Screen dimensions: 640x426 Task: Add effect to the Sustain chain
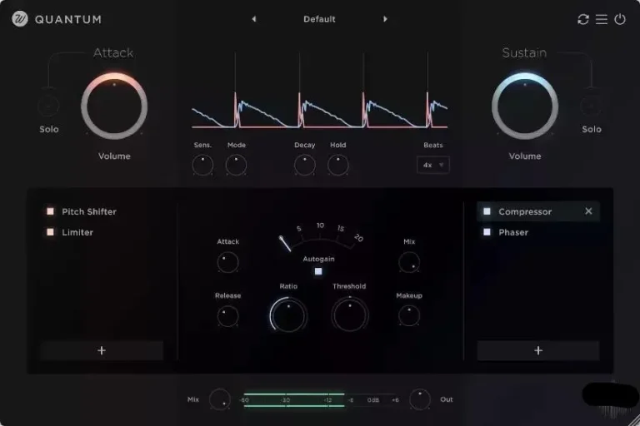click(538, 350)
